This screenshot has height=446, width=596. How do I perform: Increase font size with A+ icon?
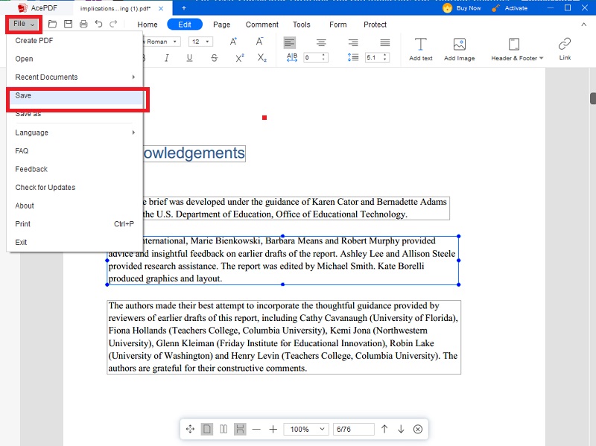[233, 42]
